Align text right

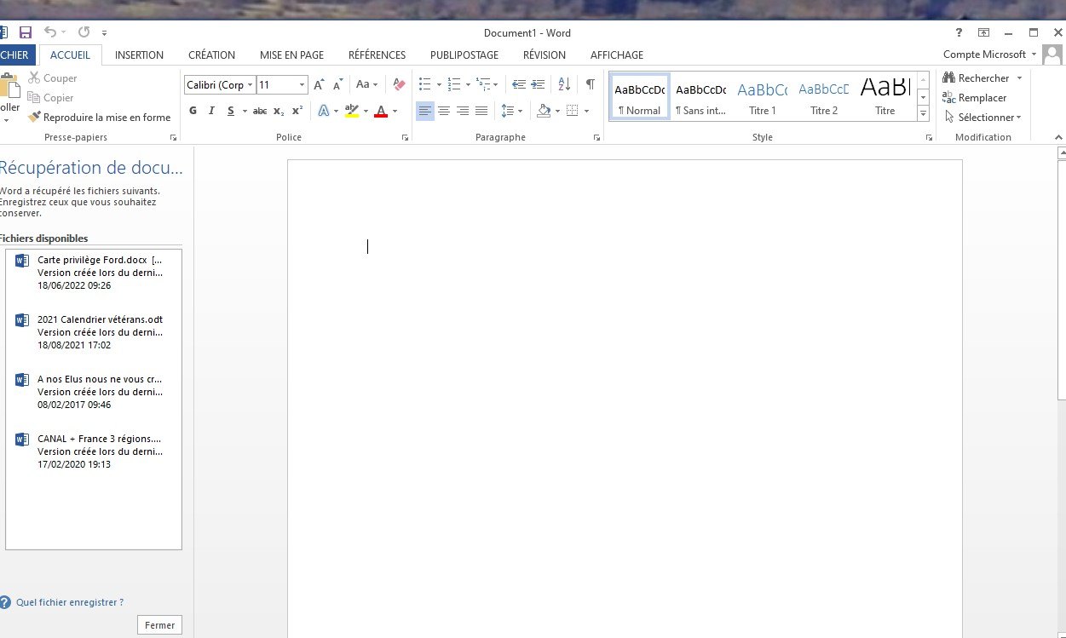pyautogui.click(x=463, y=111)
